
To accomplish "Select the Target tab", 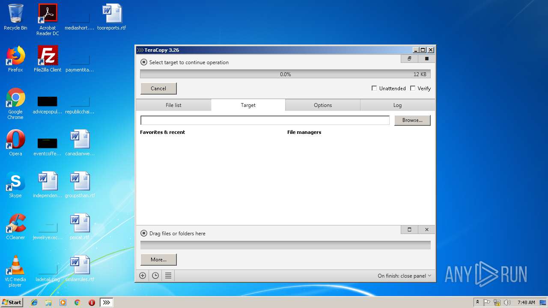I will 248,105.
